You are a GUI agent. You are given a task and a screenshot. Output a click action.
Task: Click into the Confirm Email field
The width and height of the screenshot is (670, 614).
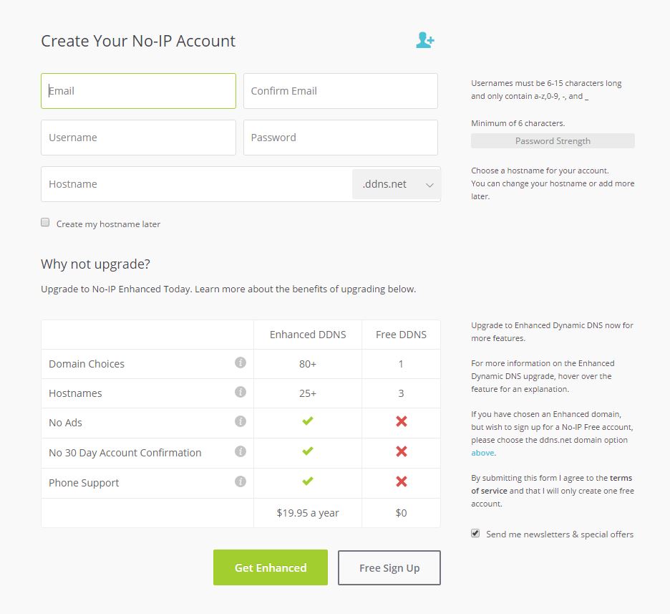pyautogui.click(x=340, y=91)
